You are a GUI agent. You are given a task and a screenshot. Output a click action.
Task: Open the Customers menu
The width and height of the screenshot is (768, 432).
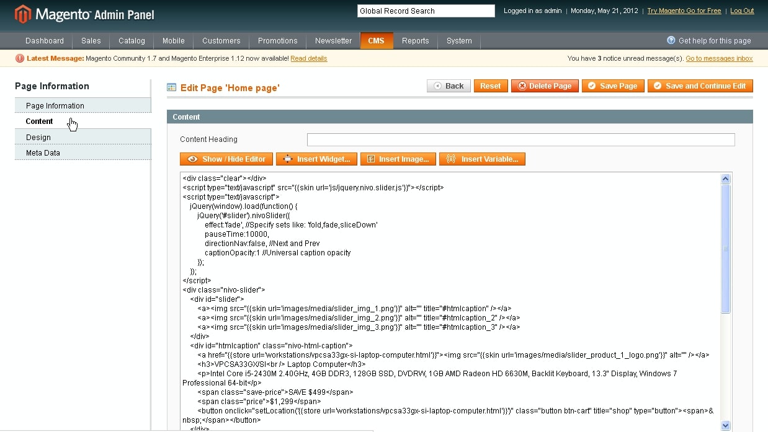pos(221,41)
